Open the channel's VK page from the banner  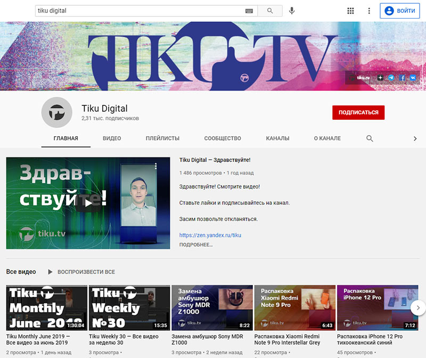pyautogui.click(x=414, y=78)
